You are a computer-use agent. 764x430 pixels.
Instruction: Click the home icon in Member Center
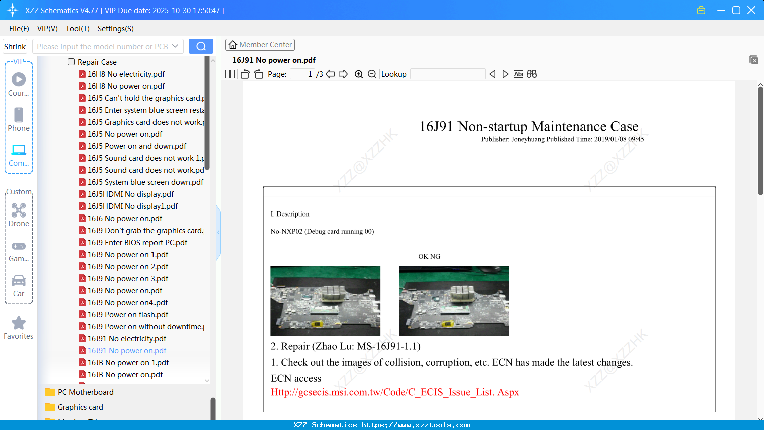point(233,45)
